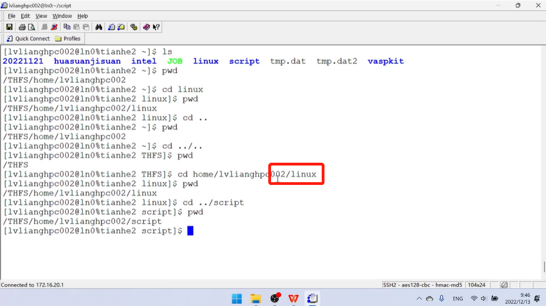Click the Find binoculars icon
The height and width of the screenshot is (306, 546).
point(99,27)
